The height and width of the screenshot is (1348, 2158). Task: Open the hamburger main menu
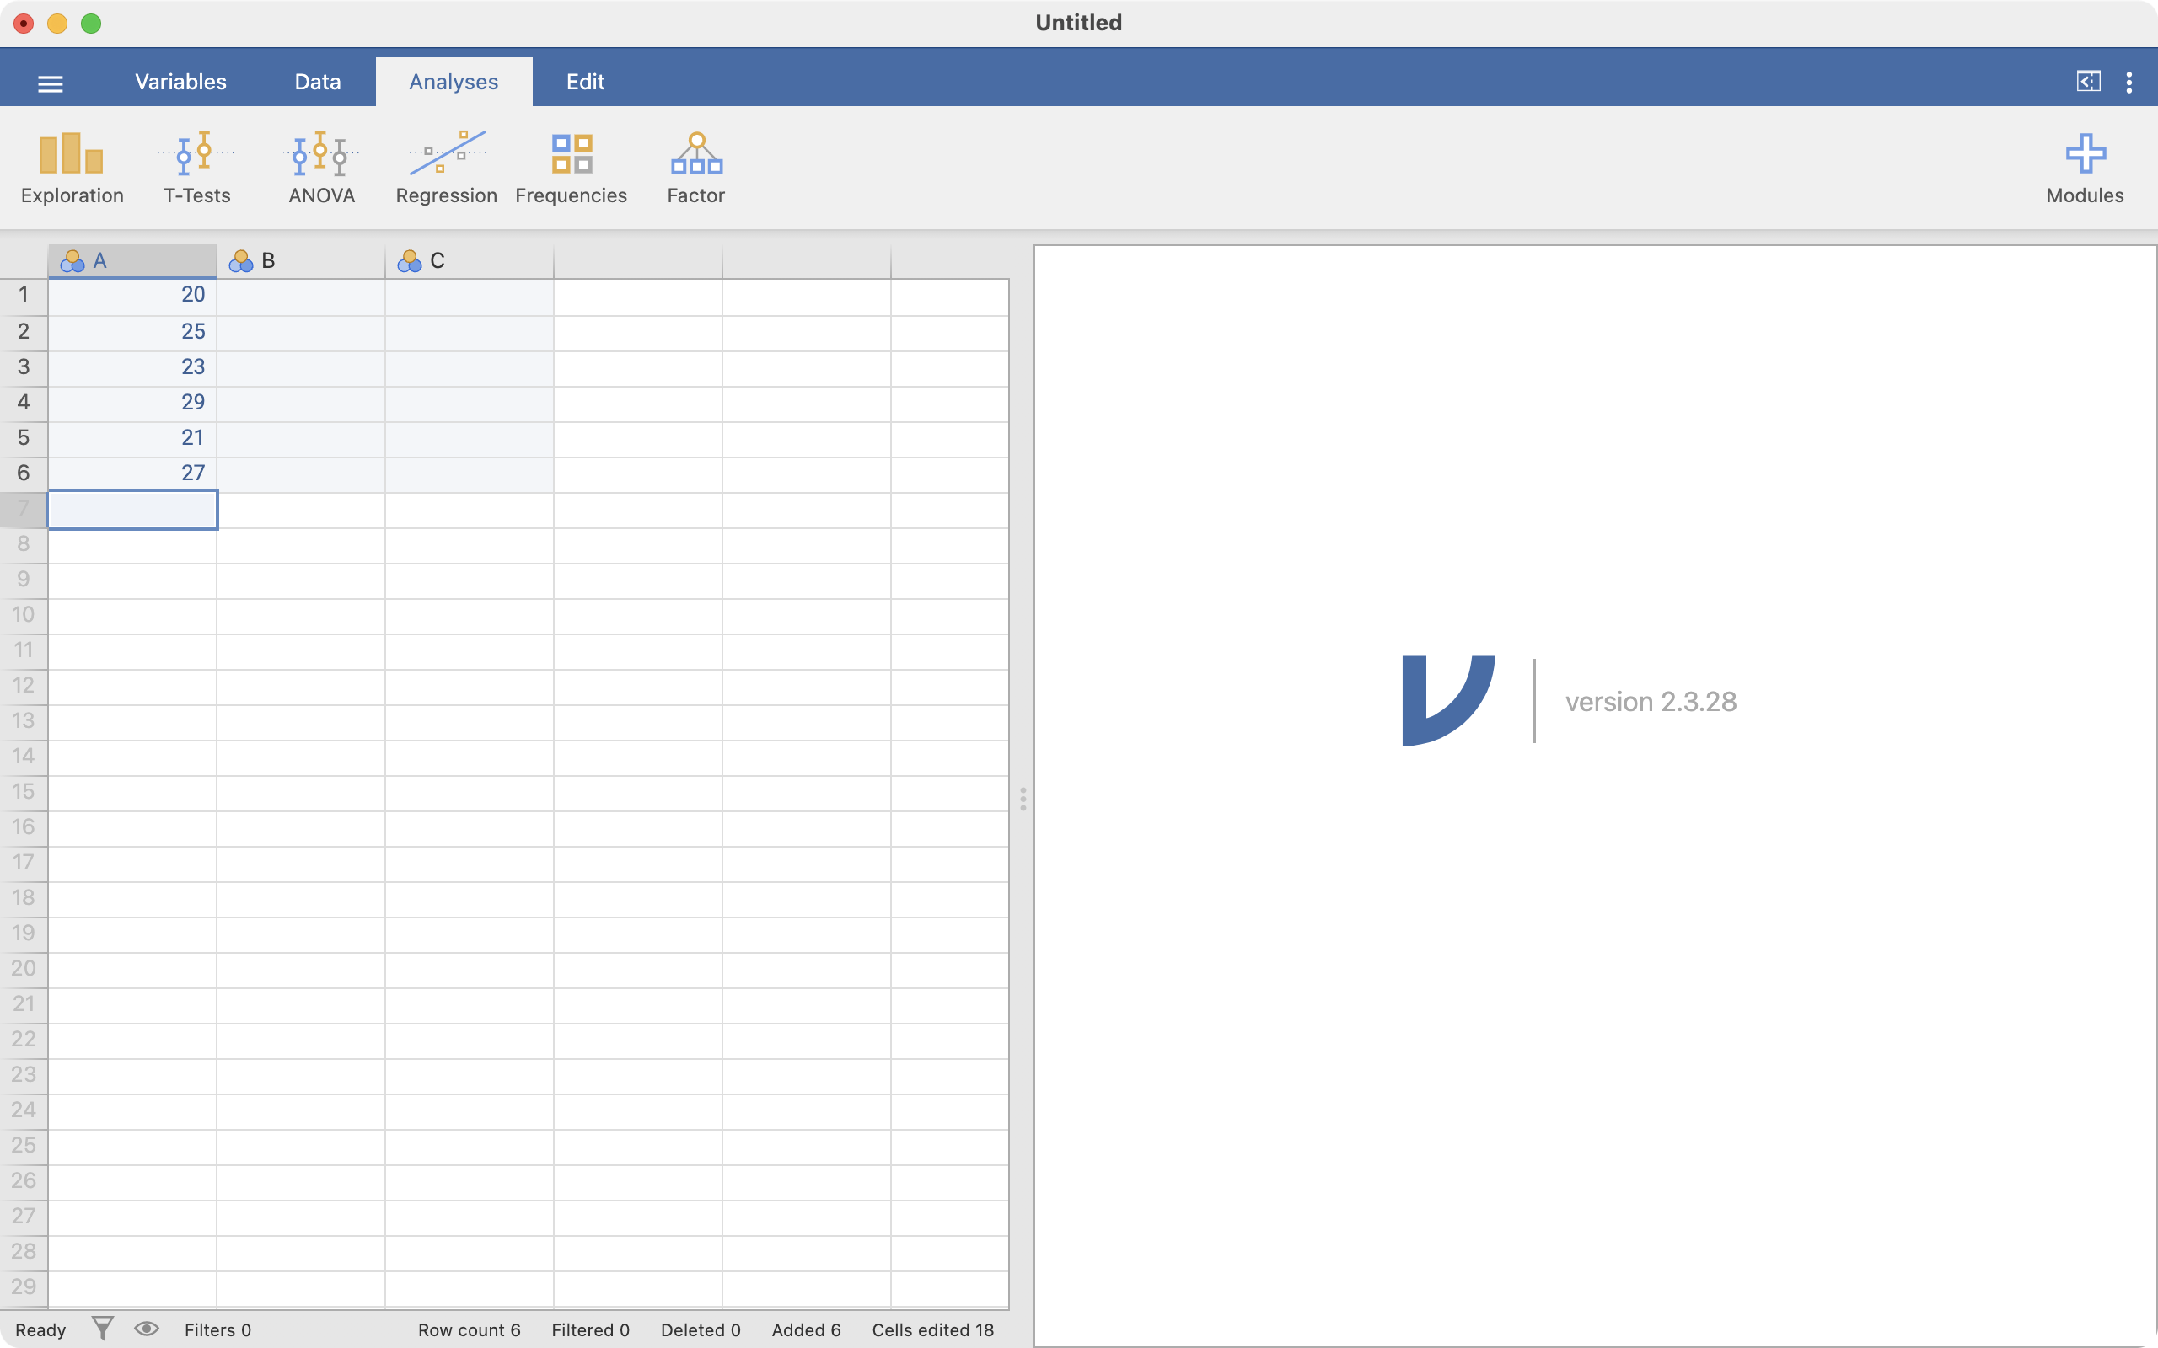pyautogui.click(x=50, y=83)
